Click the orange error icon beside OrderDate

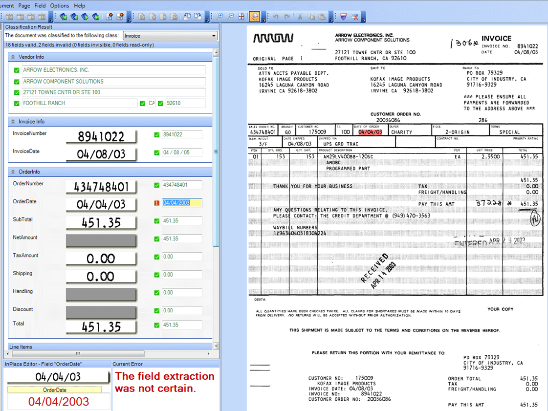click(x=157, y=203)
